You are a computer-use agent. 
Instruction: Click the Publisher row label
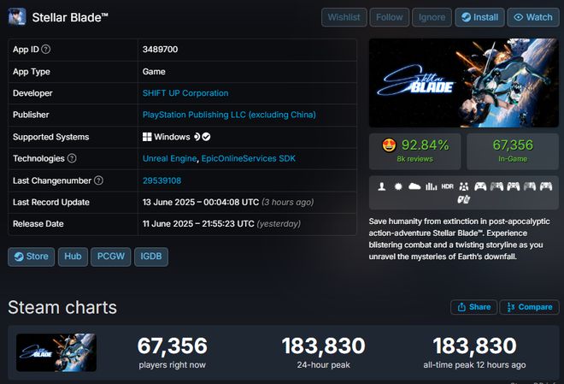(x=31, y=115)
